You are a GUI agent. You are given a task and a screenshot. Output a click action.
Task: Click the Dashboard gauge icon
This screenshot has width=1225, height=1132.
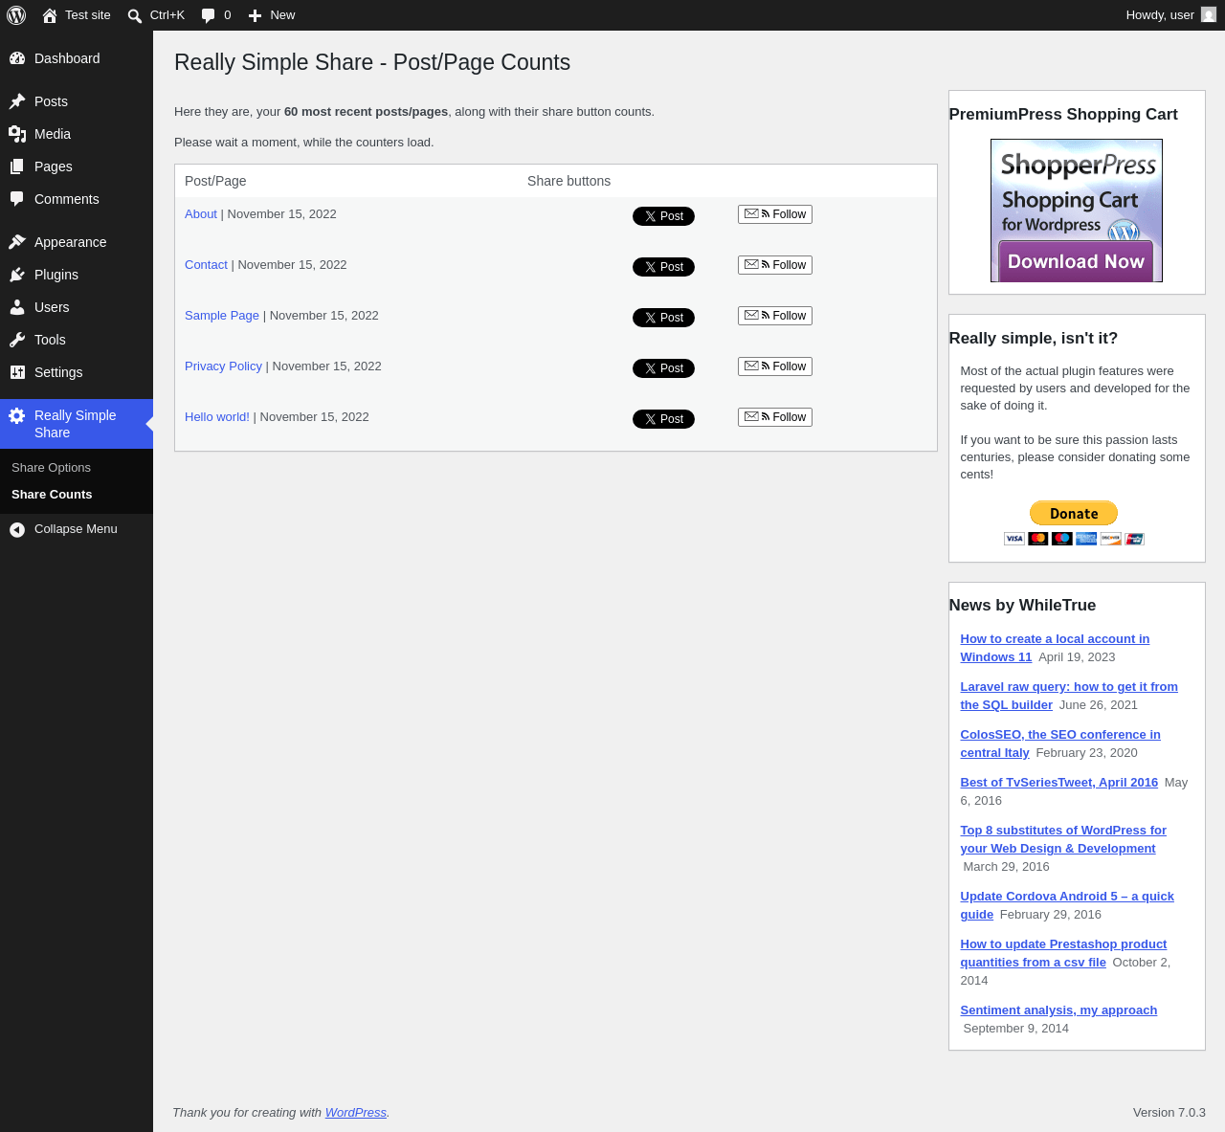click(x=17, y=58)
